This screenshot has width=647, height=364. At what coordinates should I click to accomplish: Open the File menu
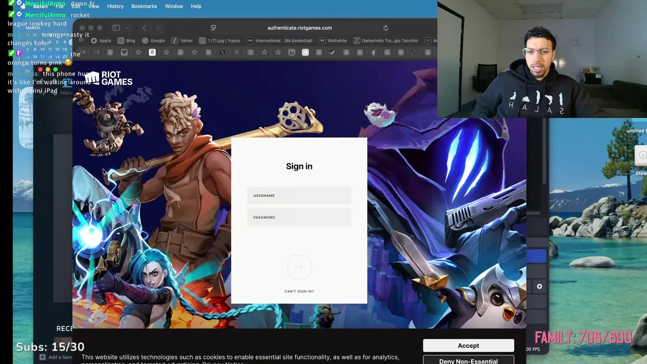click(x=60, y=6)
